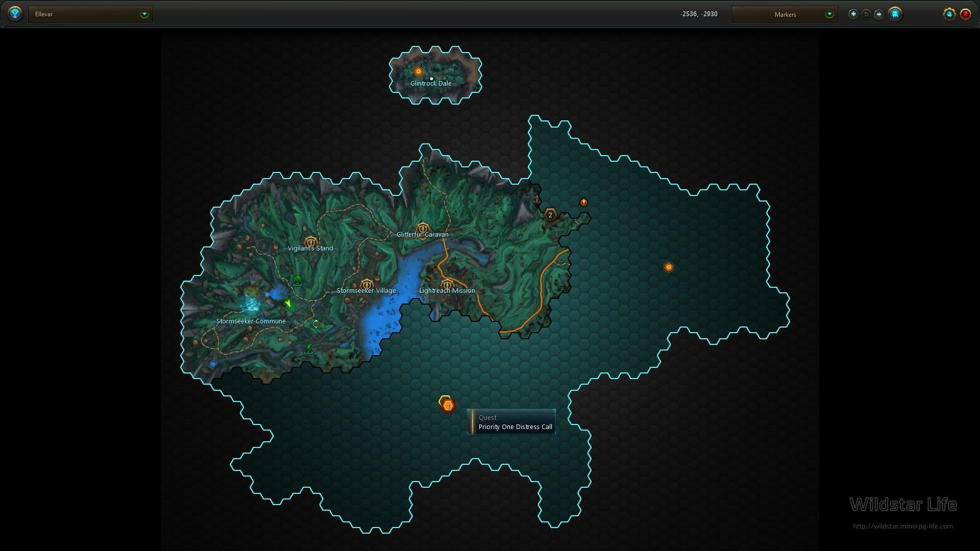Click the green leaf icon below Commune

(x=309, y=349)
